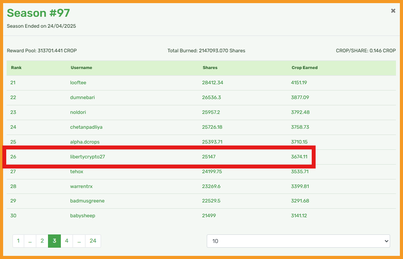Select username alpha.dcrops

click(x=85, y=142)
